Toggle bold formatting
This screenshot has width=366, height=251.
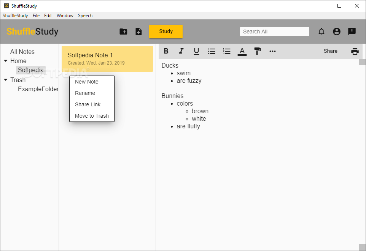166,51
